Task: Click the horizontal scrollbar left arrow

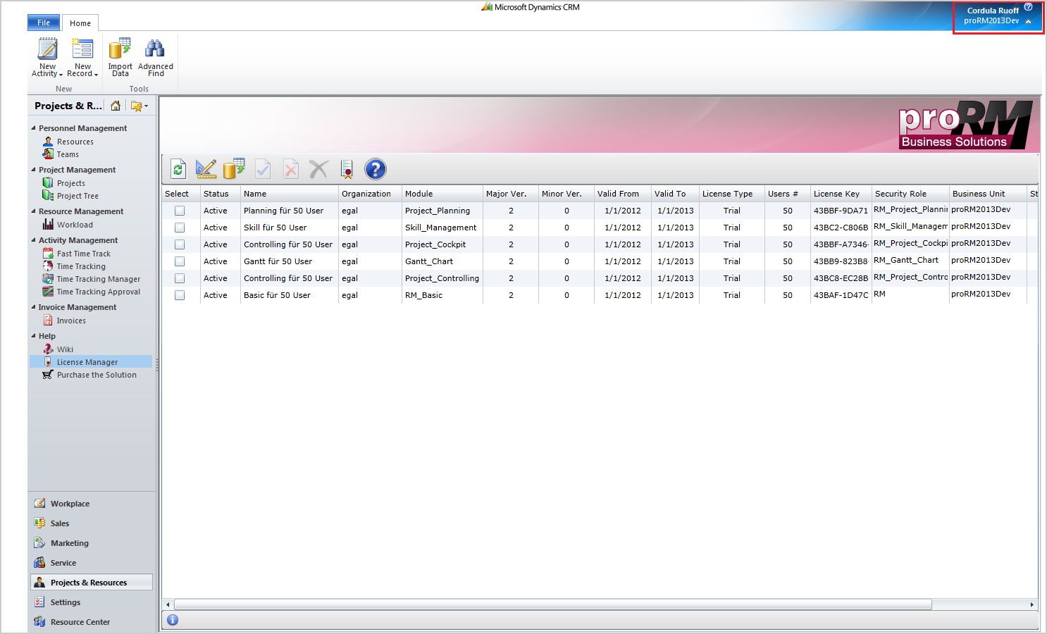Action: coord(168,604)
